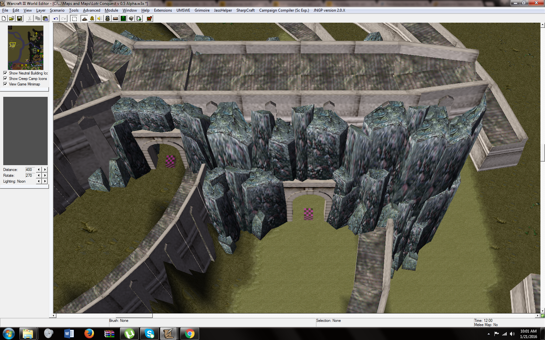The height and width of the screenshot is (340, 545).
Task: Open the Import Manager icon
Action: pyautogui.click(x=139, y=18)
